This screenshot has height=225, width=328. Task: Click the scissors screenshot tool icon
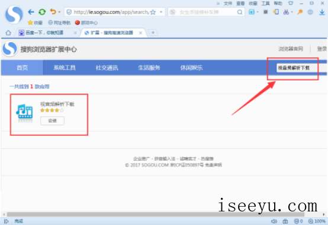coord(286,12)
